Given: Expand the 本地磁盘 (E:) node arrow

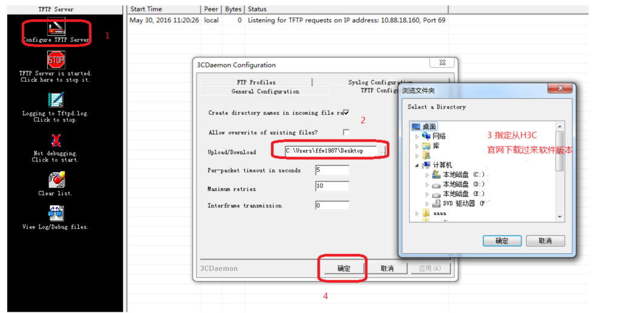Looking at the screenshot, I should [427, 194].
